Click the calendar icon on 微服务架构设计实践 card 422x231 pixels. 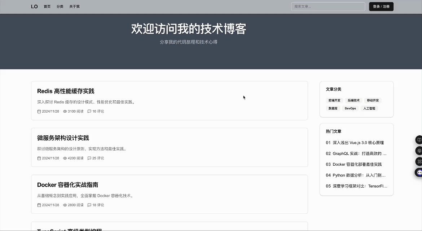tap(39, 158)
